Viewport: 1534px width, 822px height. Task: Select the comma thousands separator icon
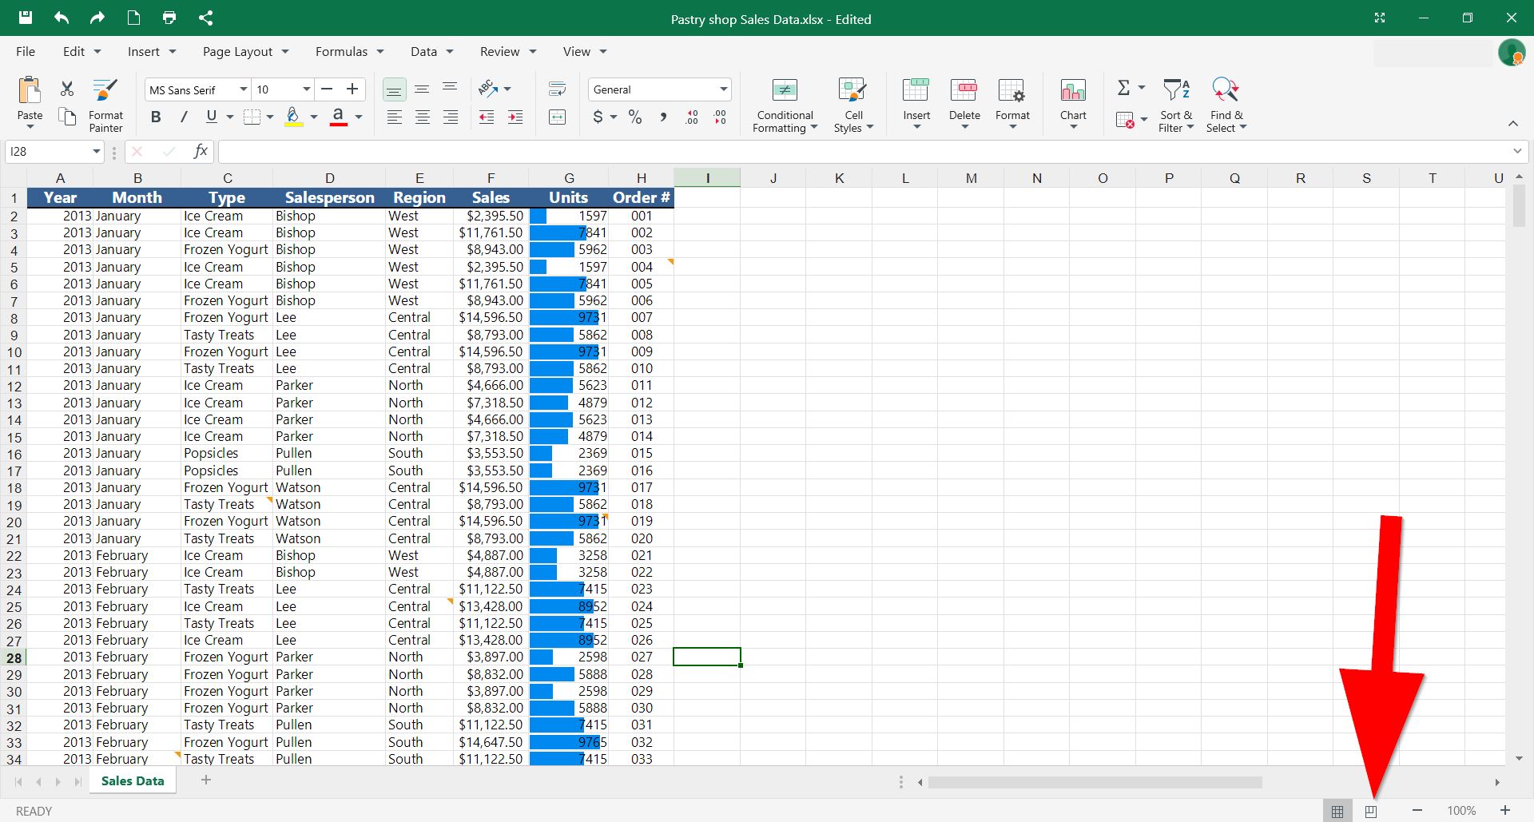(x=664, y=117)
